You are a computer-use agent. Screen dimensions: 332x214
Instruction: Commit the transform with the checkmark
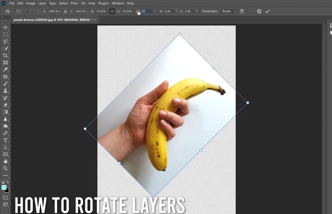(267, 11)
